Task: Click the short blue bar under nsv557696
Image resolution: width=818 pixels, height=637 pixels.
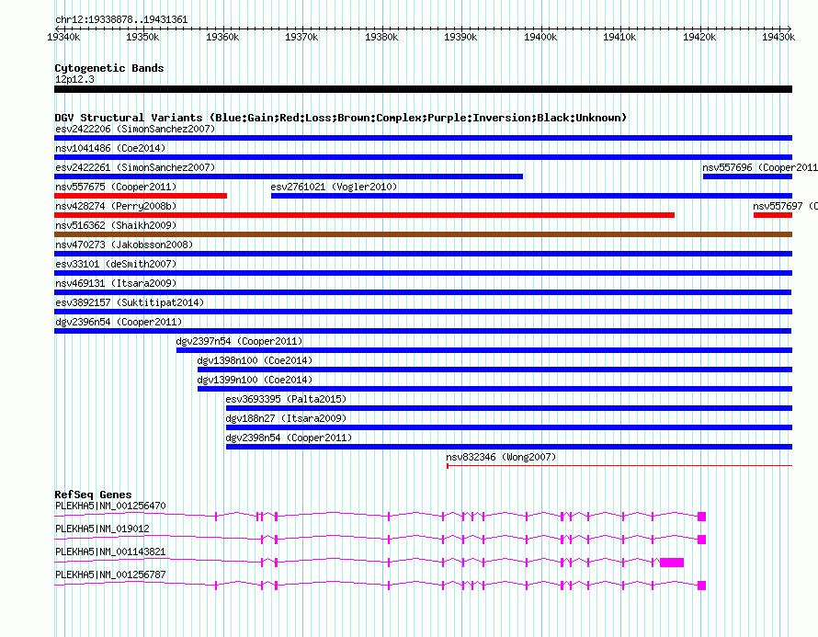Action: pos(747,176)
